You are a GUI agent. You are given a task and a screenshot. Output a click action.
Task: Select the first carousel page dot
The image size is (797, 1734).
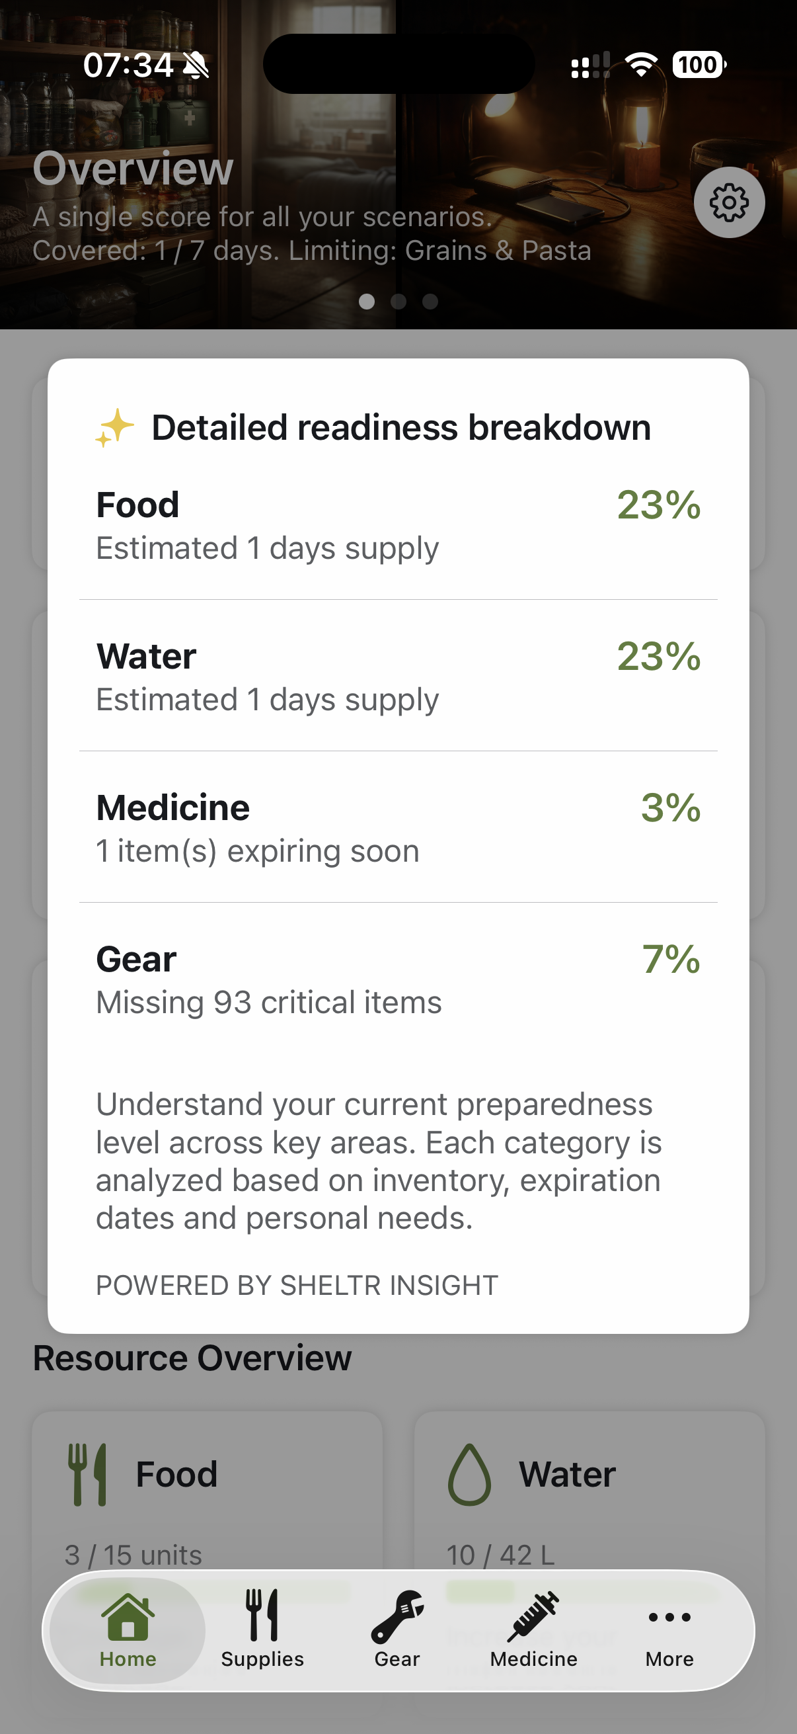367,302
